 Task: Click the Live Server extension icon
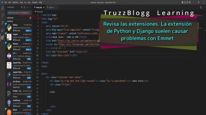pyautogui.click(x=9, y=84)
